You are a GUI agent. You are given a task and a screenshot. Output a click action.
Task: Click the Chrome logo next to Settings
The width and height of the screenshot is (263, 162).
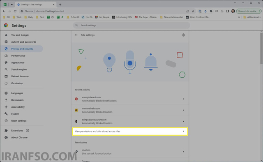[6, 25]
